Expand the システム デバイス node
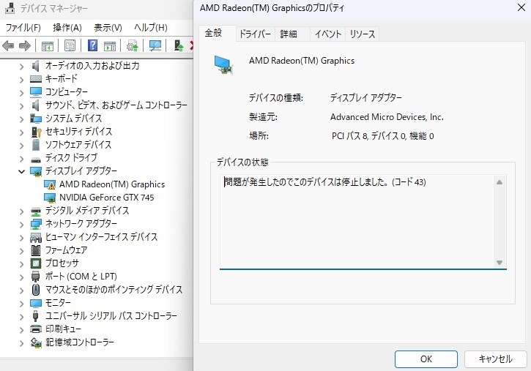This screenshot has height=371, width=531. 22,119
